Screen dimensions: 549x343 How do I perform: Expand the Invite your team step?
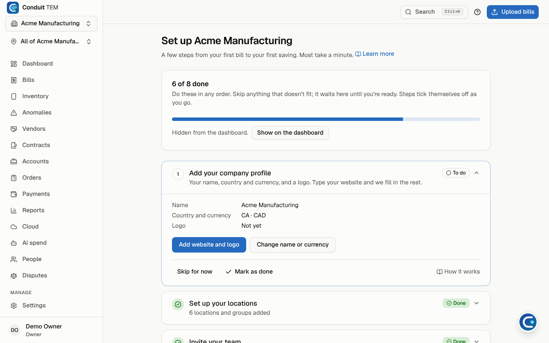pos(477,341)
